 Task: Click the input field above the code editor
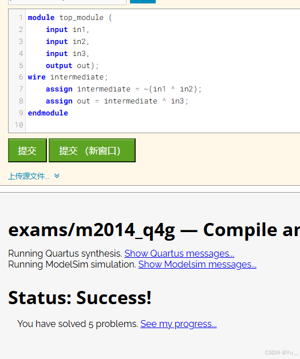tap(67, 2)
